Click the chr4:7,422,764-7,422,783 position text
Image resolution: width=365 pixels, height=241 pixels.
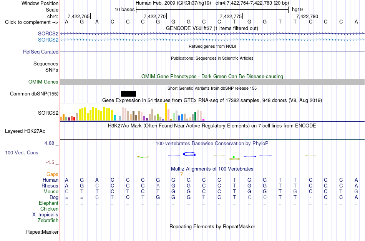[x=252, y=3]
